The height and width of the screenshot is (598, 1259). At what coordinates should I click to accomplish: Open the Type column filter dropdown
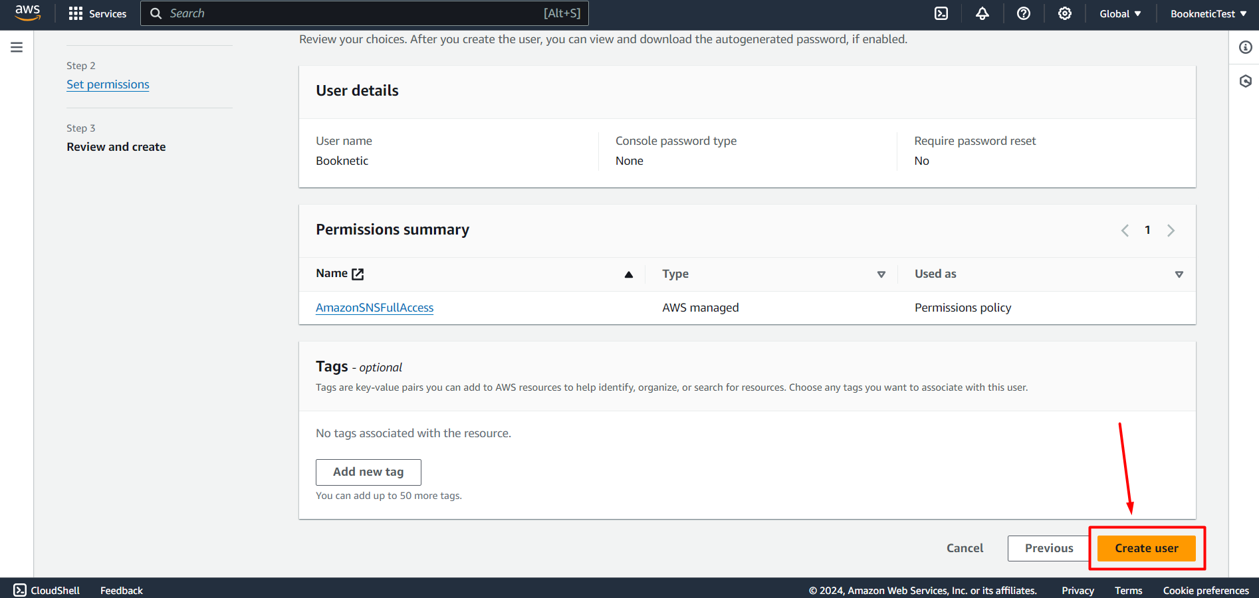881,274
